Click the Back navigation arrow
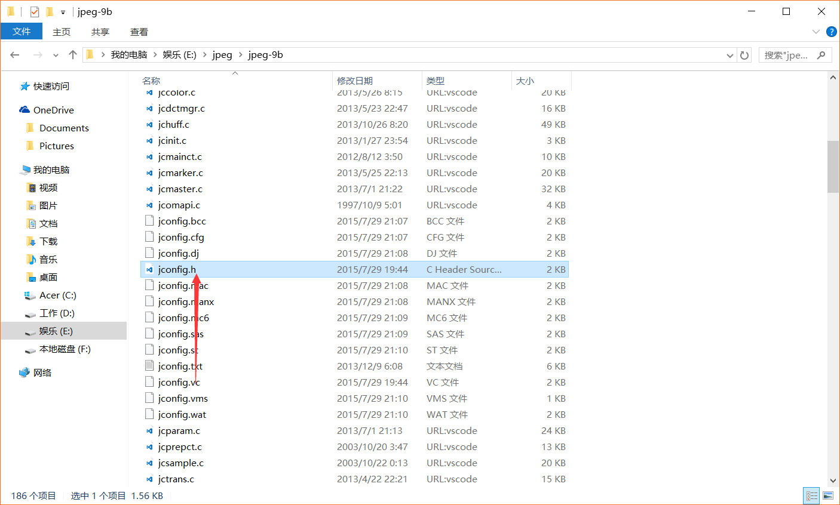 14,54
